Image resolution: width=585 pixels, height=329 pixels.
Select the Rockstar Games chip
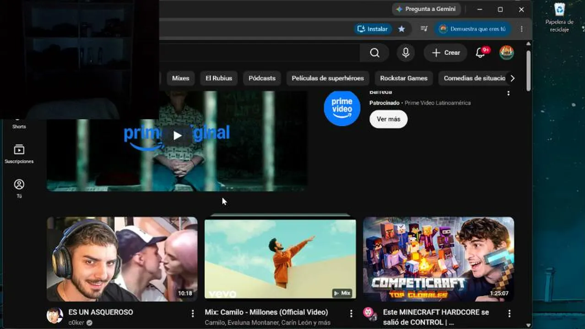(x=404, y=78)
